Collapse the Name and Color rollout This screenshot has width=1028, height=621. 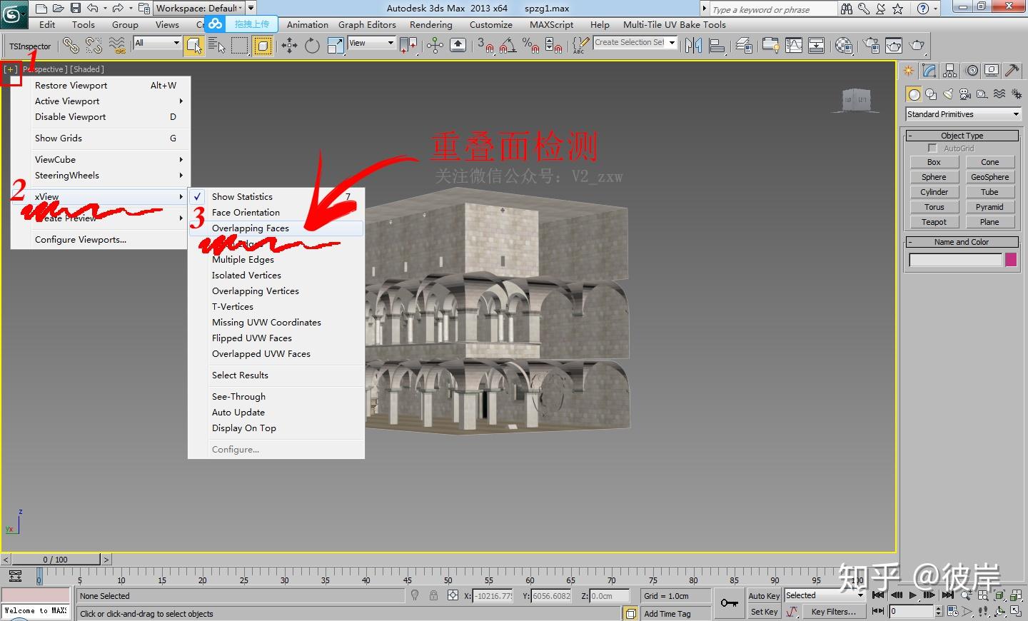(x=962, y=242)
